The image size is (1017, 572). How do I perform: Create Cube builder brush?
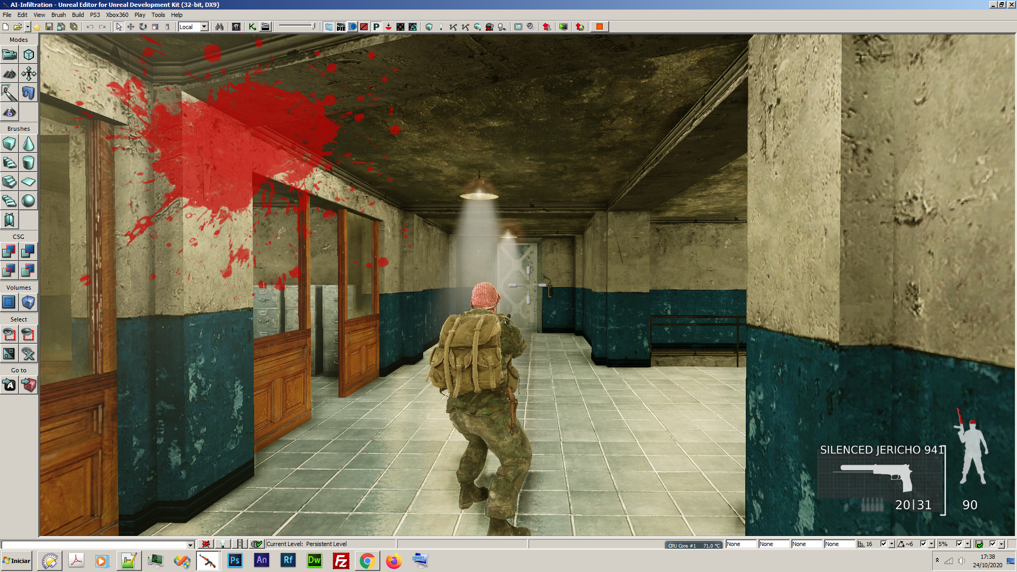pos(10,144)
